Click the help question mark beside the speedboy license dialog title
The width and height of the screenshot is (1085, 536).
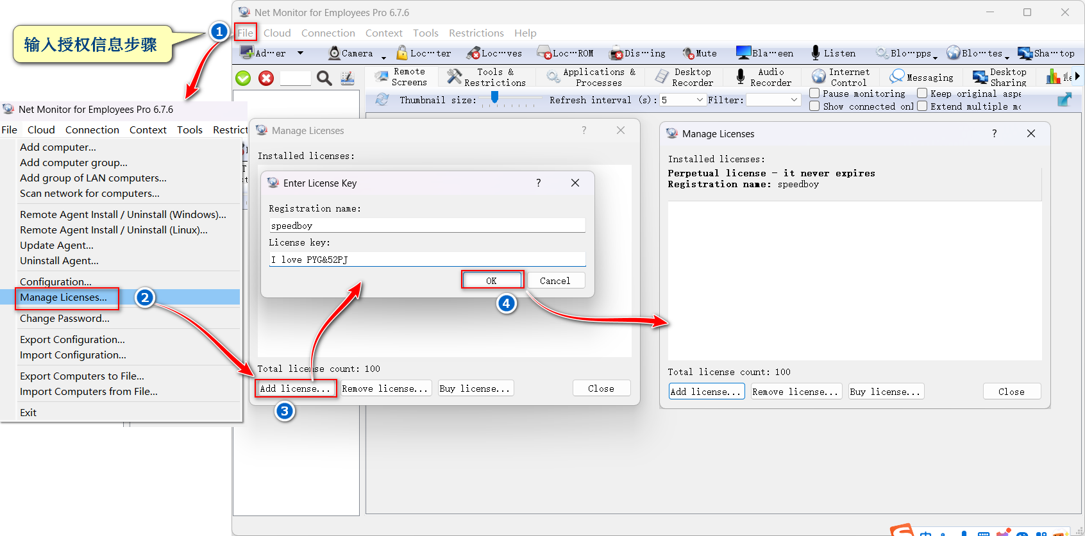(995, 133)
